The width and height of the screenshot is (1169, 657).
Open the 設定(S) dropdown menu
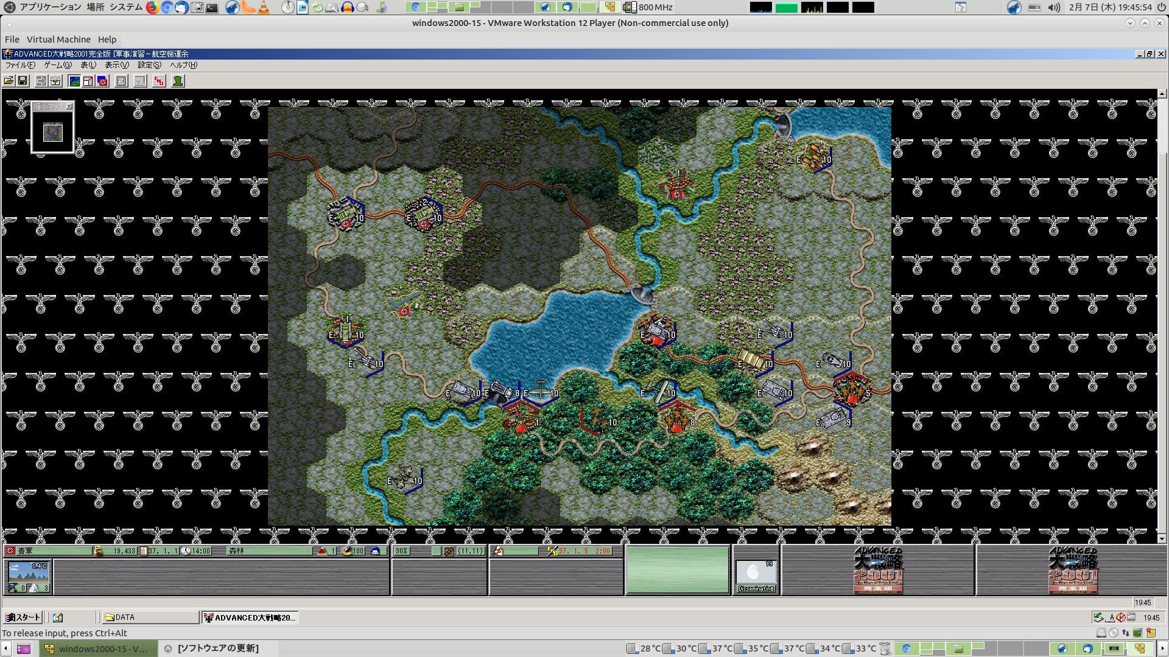(149, 65)
